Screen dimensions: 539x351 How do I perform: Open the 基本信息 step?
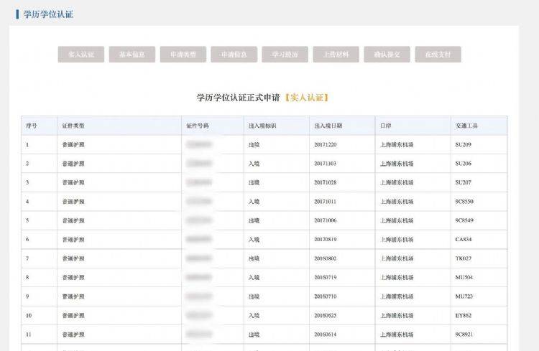pos(132,55)
